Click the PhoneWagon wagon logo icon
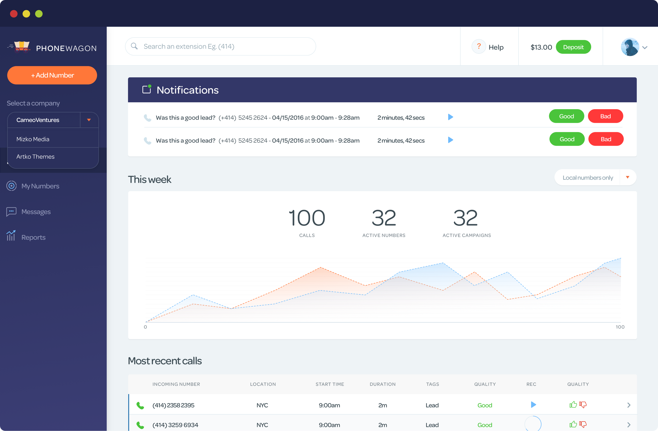 22,47
